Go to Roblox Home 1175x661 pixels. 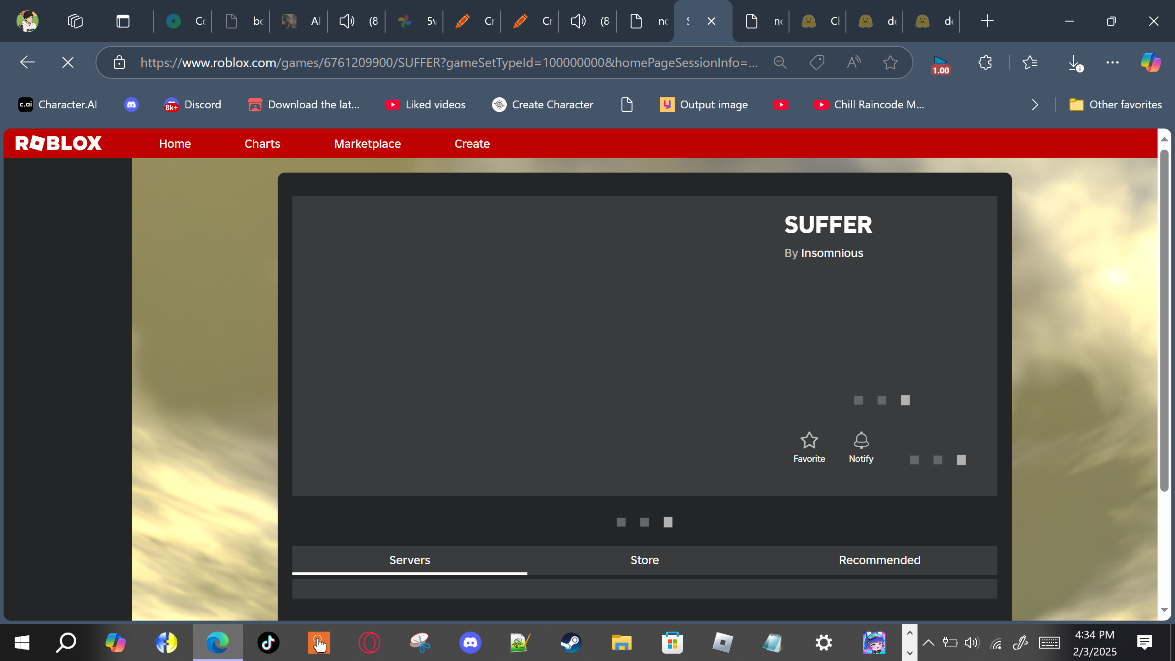click(x=175, y=144)
